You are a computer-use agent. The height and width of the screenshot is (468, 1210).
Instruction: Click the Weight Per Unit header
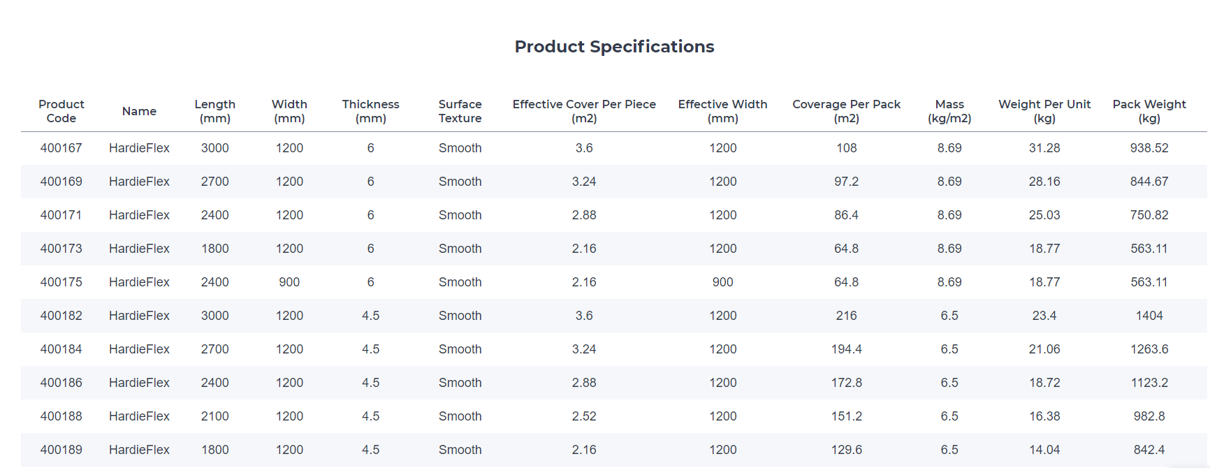pyautogui.click(x=1044, y=111)
